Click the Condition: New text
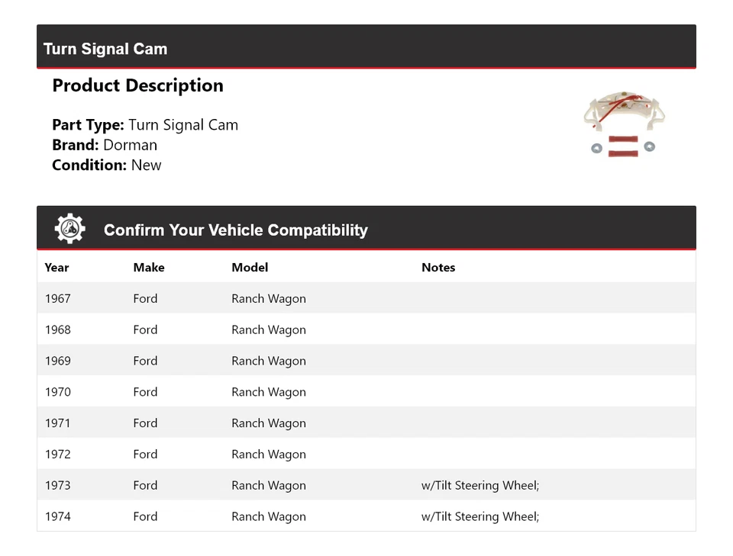733x556 pixels. [107, 166]
